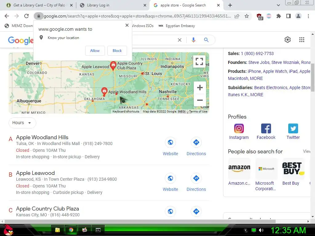Open the Extensions puzzle menu
315x236 pixels.
click(279, 16)
